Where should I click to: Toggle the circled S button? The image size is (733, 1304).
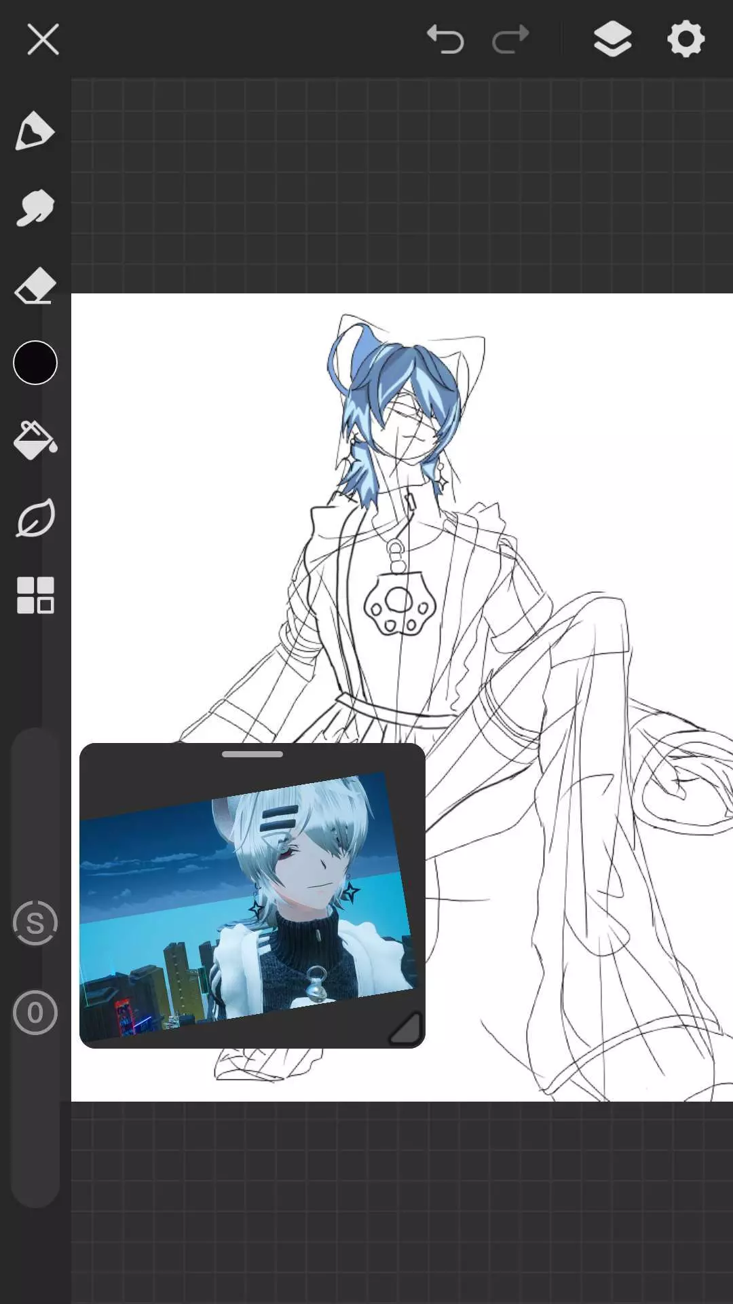(35, 923)
